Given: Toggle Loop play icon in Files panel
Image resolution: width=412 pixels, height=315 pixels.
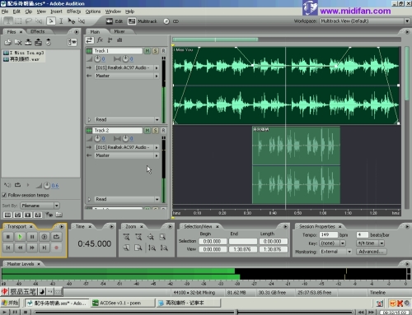Looking at the screenshot, I should (18, 185).
